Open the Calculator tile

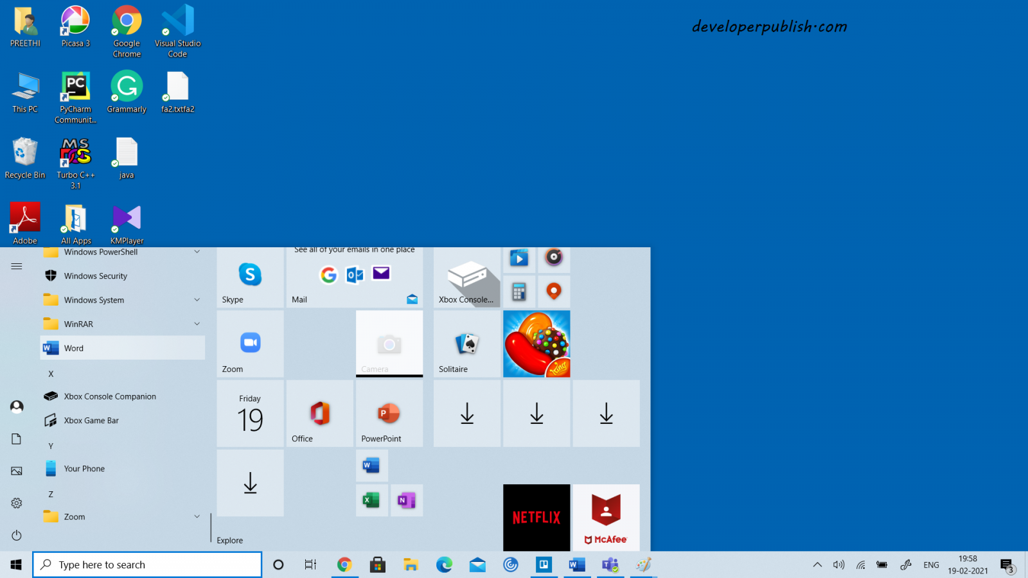519,291
